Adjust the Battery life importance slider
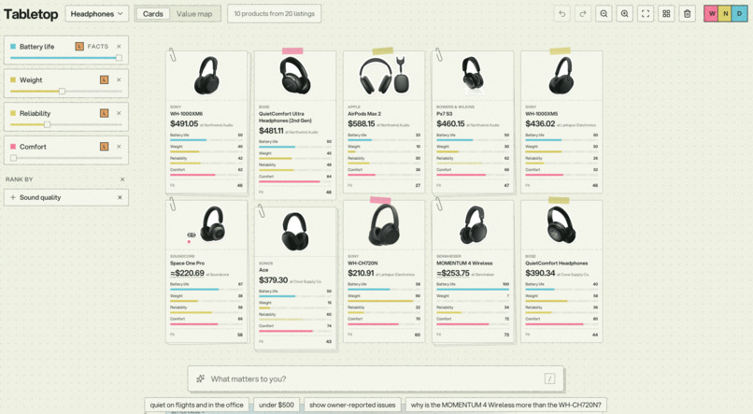Viewport: 753px width, 414px height. click(65, 58)
